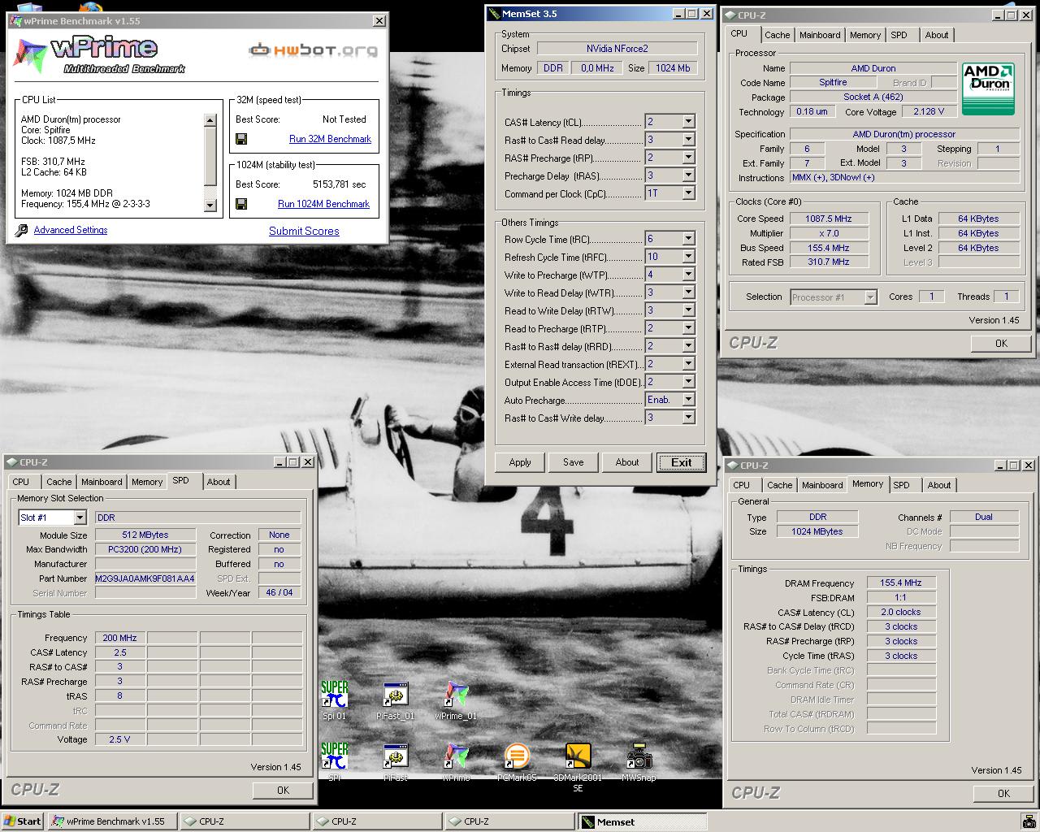Click the Apply button in MemSet

click(x=520, y=462)
